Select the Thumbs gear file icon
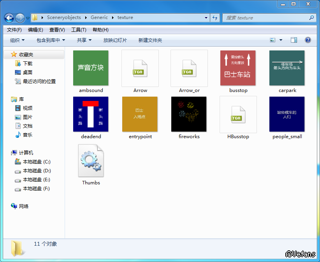Image resolution: width=320 pixels, height=262 pixels. click(91, 160)
